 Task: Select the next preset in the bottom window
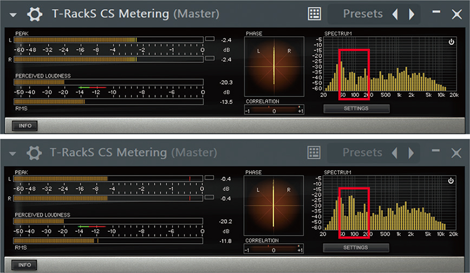(412, 153)
